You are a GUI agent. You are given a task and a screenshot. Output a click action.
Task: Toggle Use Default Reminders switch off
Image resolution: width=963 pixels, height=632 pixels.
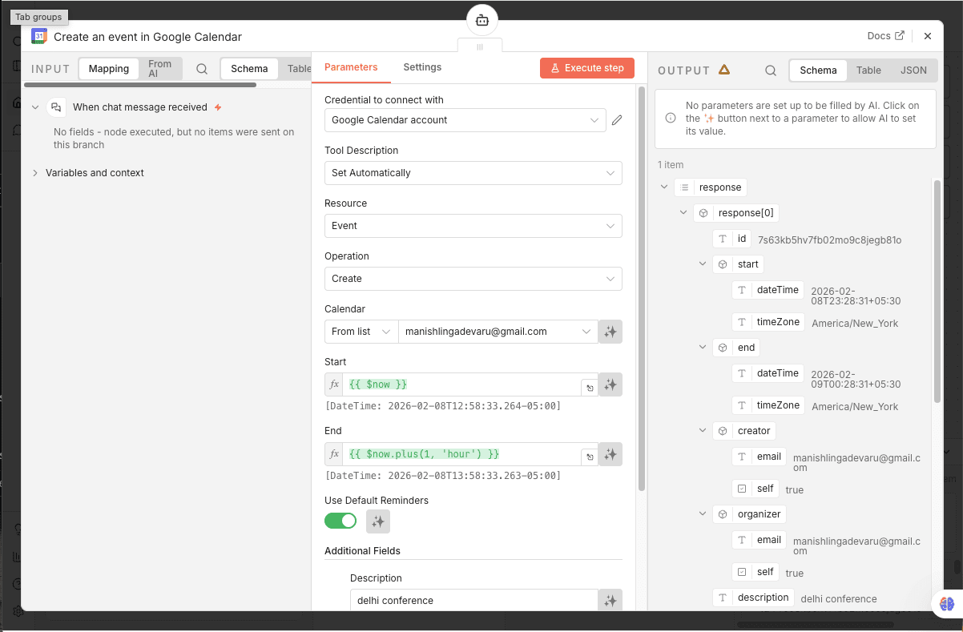(x=340, y=521)
